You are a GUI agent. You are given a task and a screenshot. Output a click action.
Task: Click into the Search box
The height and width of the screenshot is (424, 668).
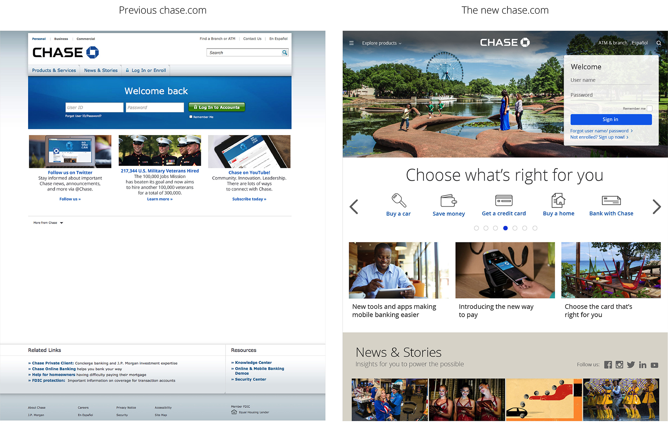tap(244, 52)
